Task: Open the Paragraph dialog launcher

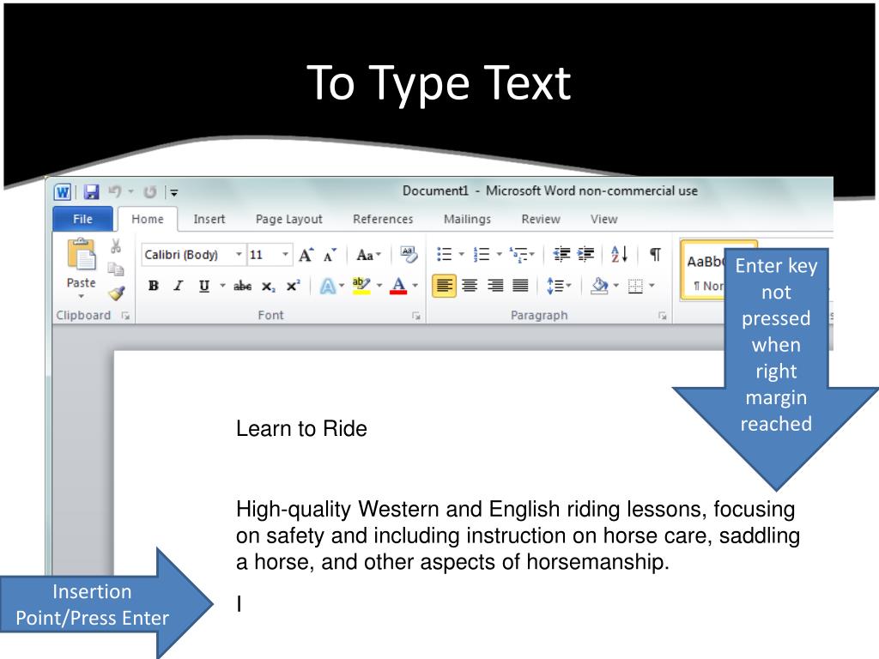Action: click(663, 316)
